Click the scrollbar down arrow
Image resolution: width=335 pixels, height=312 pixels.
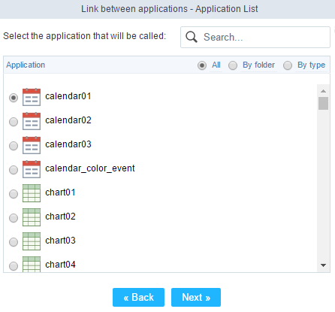(323, 265)
